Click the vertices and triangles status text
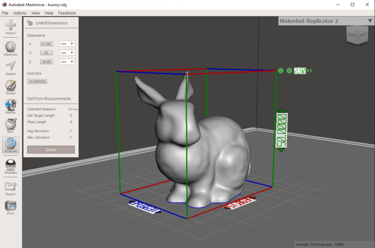 click(x=319, y=245)
